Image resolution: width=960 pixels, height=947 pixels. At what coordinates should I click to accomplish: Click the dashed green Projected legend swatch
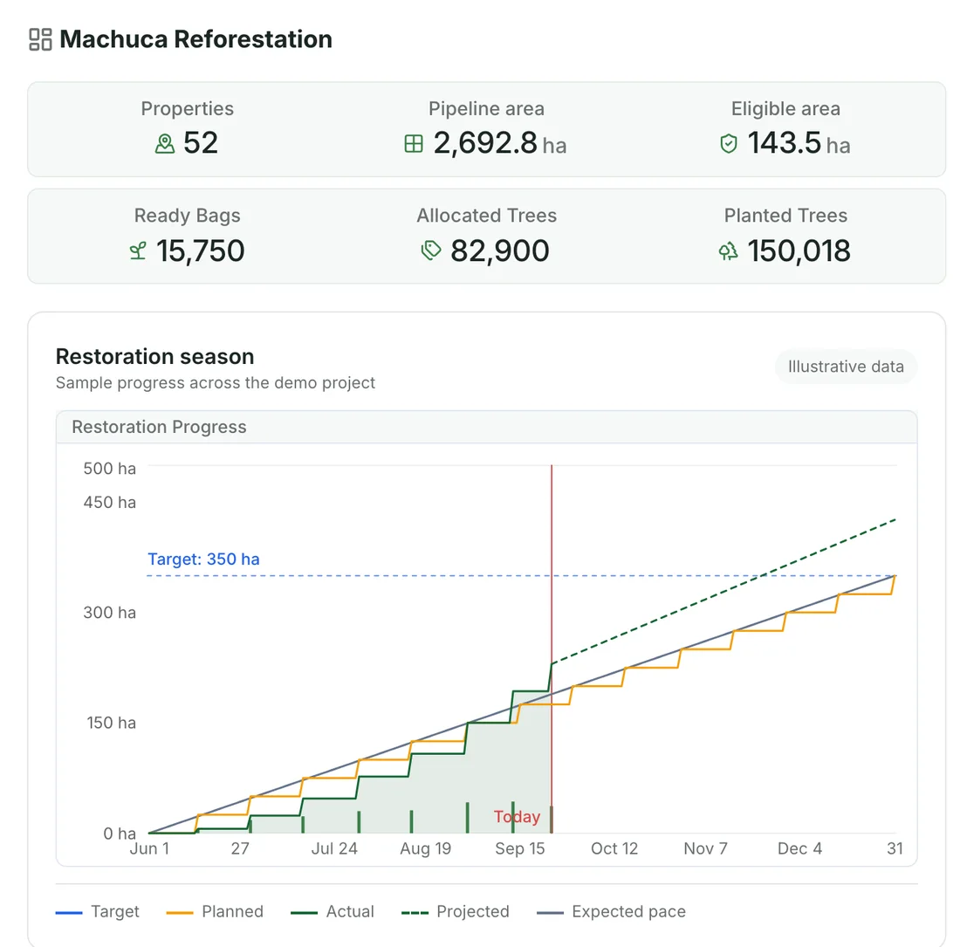click(x=415, y=913)
